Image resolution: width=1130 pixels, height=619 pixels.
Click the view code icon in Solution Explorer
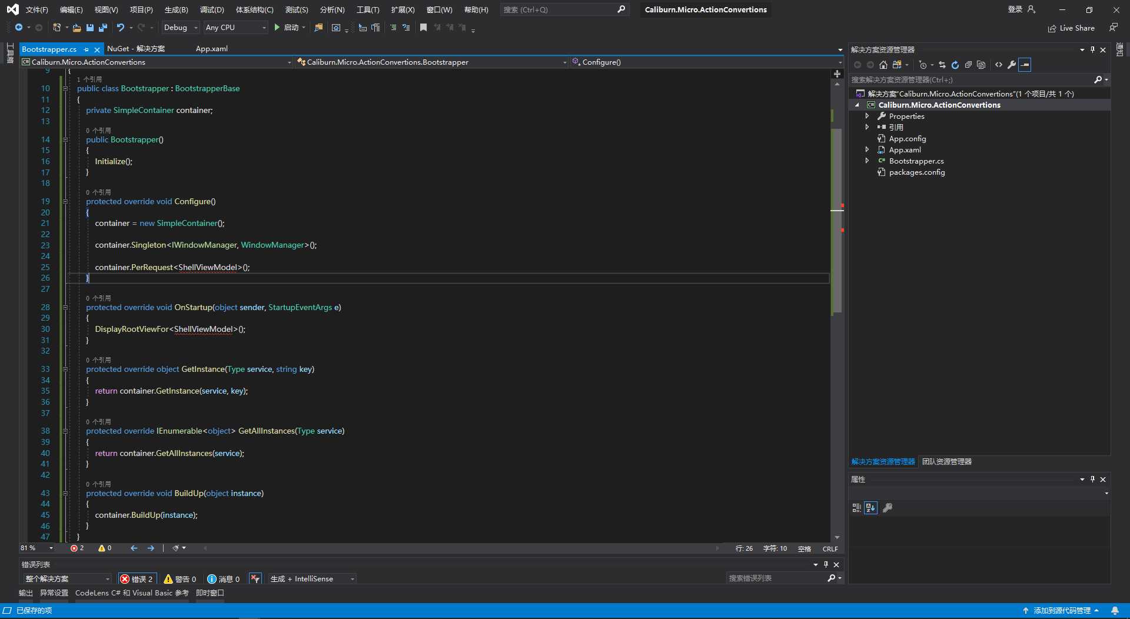click(x=999, y=65)
